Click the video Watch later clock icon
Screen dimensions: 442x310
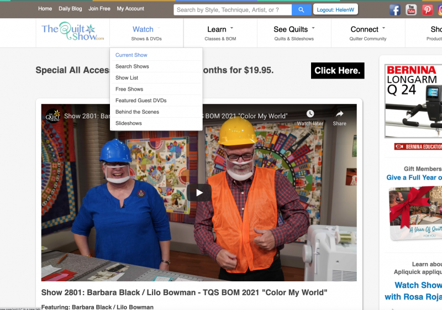(310, 114)
